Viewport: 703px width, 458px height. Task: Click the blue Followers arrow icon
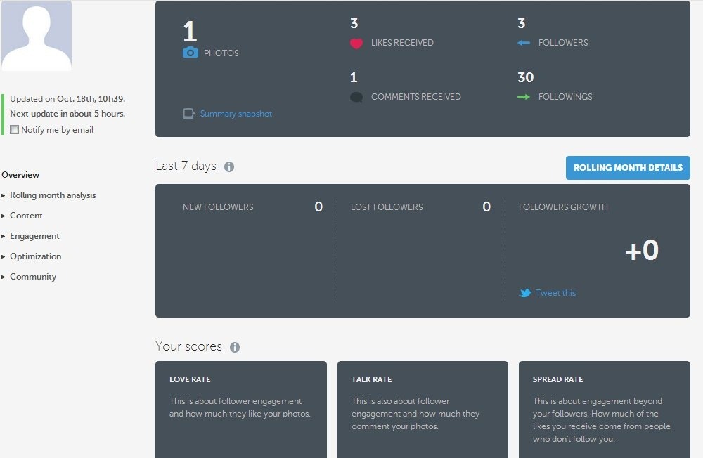[524, 43]
